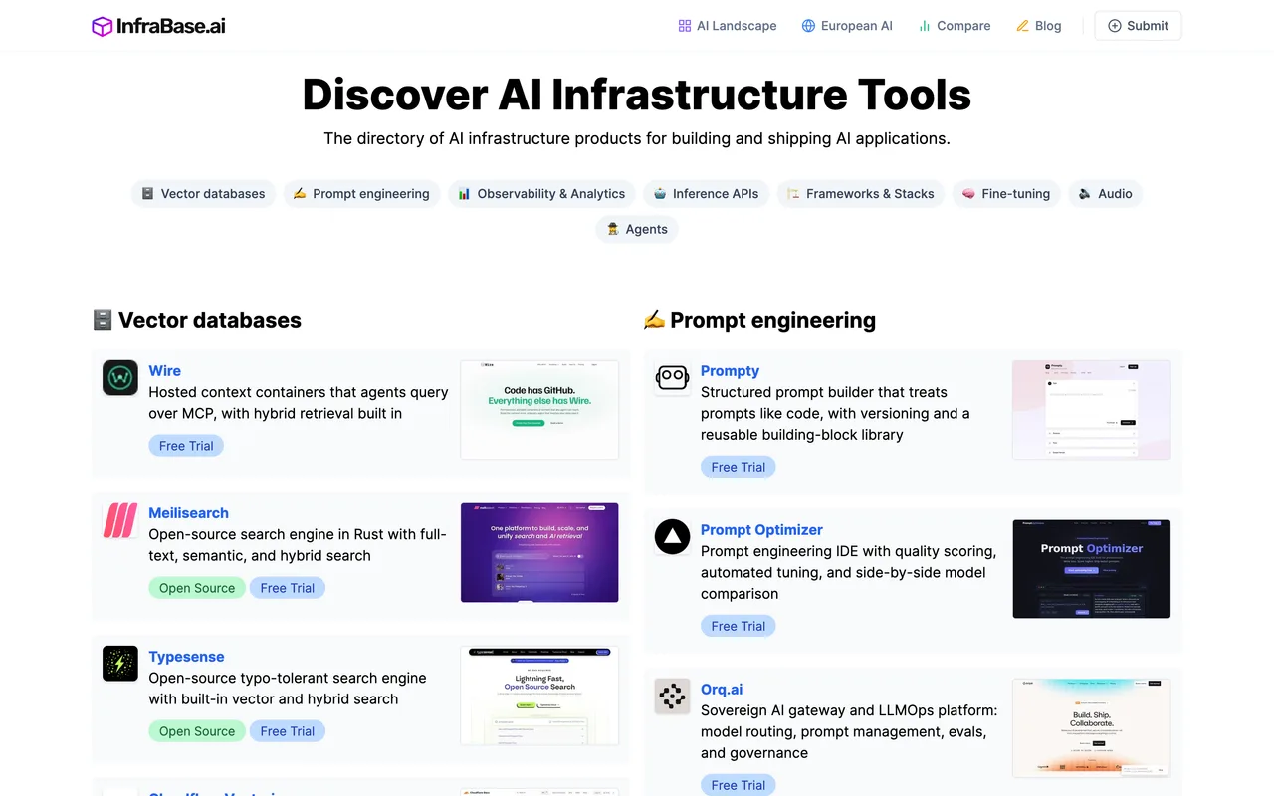Image resolution: width=1274 pixels, height=796 pixels.
Task: Click Meilisearch's Open Source badge
Action: point(197,588)
